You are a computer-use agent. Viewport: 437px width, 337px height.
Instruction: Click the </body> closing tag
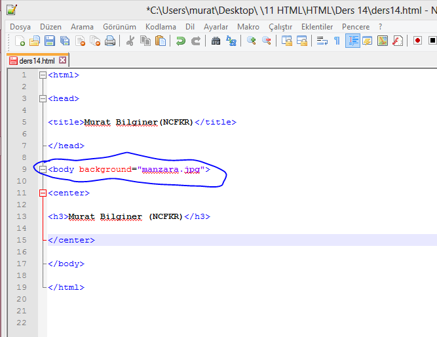click(x=66, y=264)
